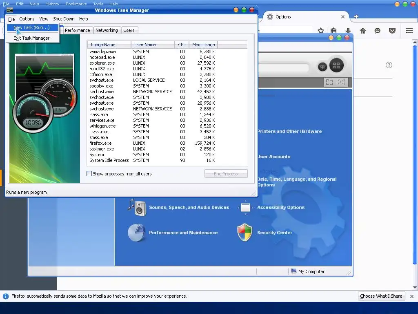Open the Help menu in Task Manager
This screenshot has width=418, height=314.
(83, 19)
